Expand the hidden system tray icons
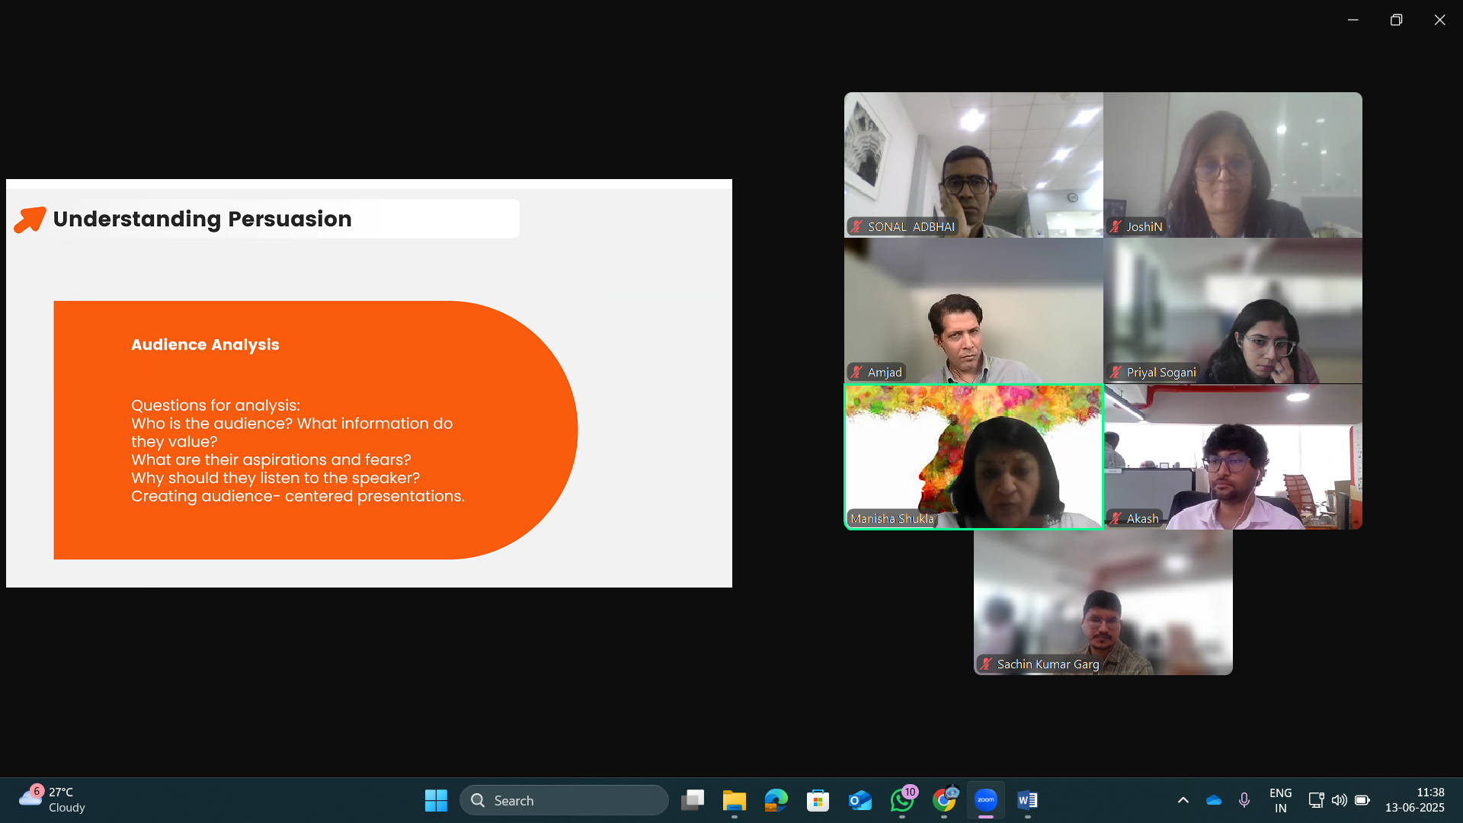This screenshot has width=1463, height=823. (1183, 800)
